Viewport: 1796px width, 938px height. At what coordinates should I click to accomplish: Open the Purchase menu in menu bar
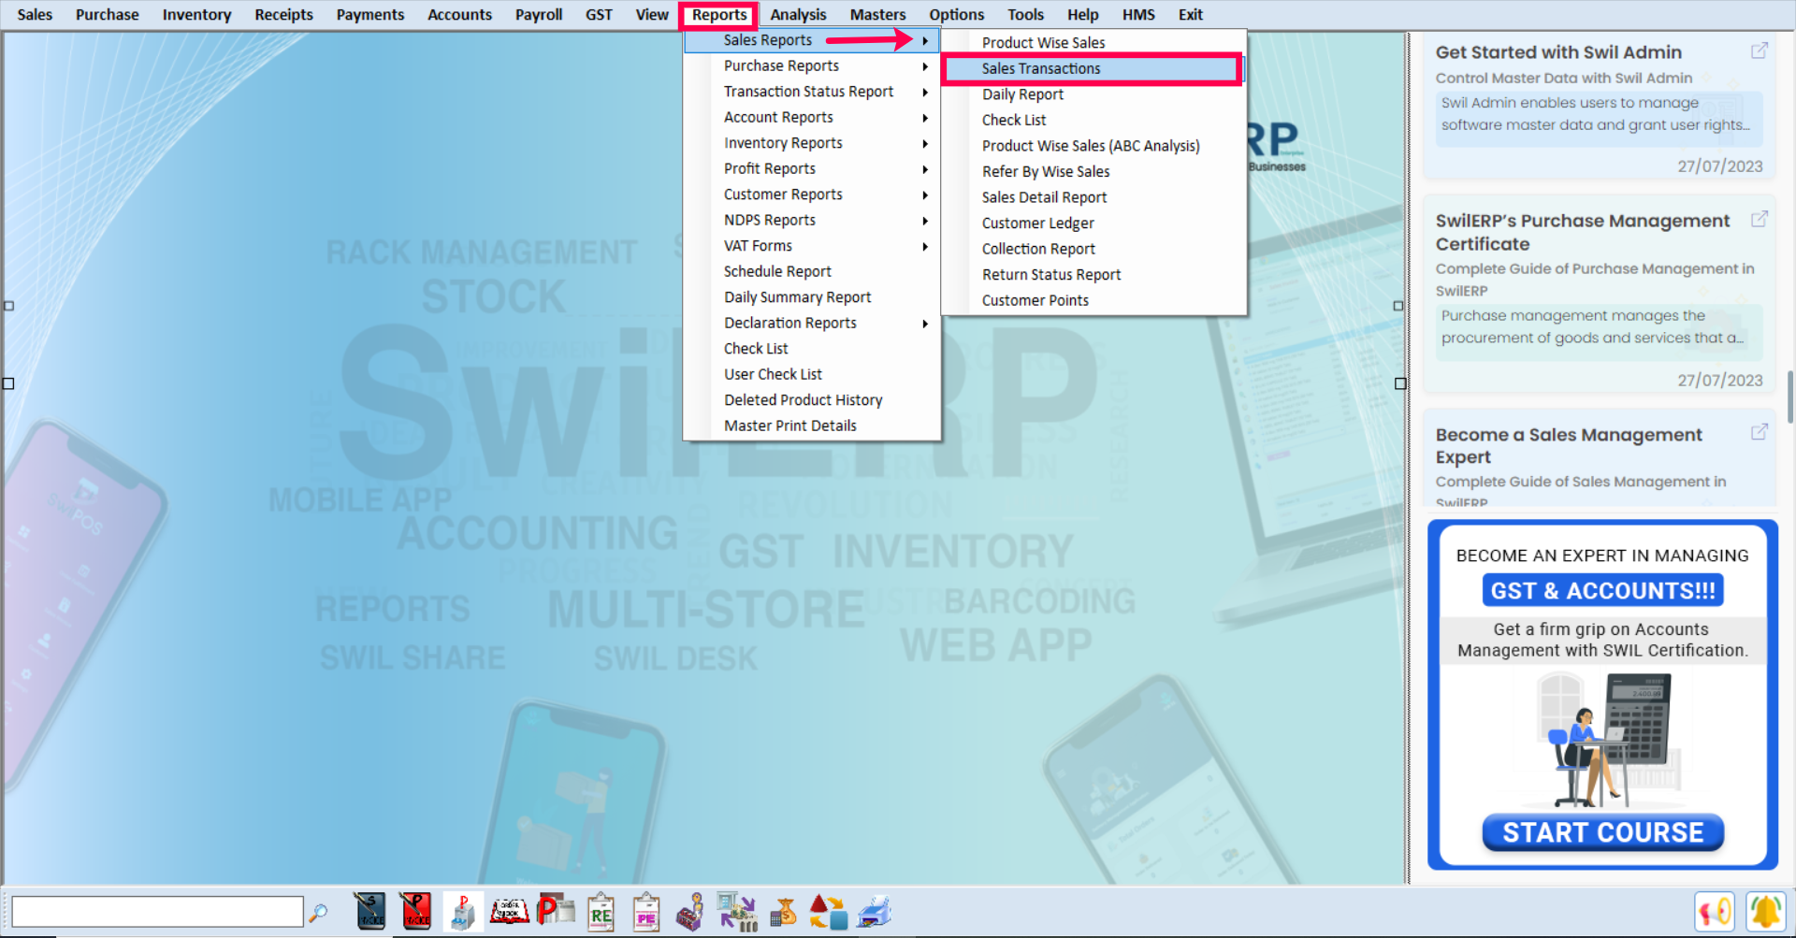[x=107, y=15]
